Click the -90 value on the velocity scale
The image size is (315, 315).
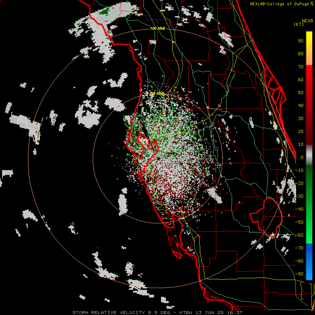[299, 274]
